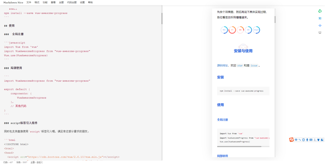Click the Juejin double-chevron copy icon
Viewport: 325px width, 164px height.
pyautogui.click(x=320, y=25)
